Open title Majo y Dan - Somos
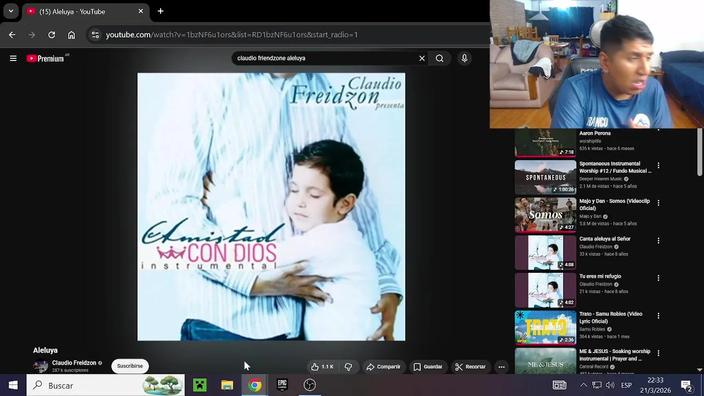 pos(614,205)
